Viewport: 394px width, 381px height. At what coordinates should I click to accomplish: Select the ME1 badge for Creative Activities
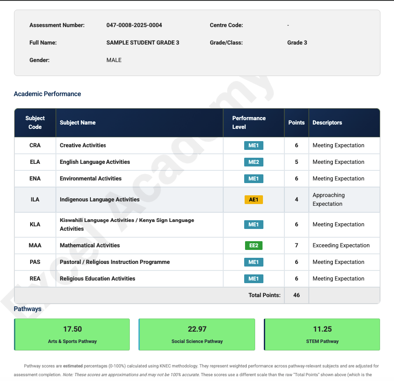point(253,145)
